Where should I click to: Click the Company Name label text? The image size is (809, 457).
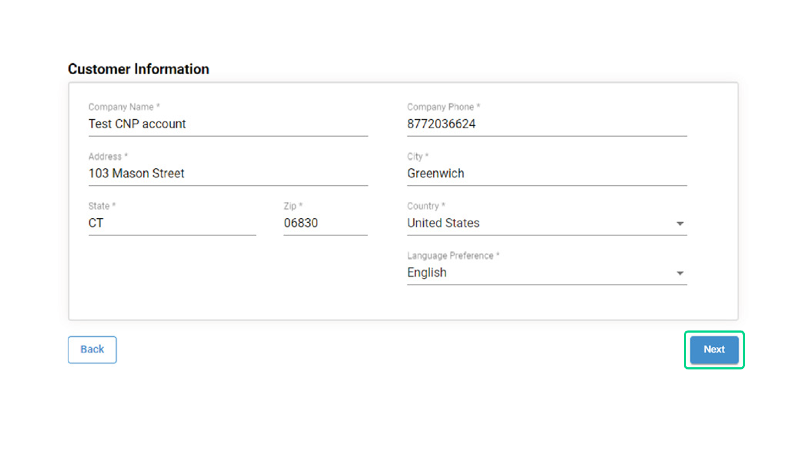(x=121, y=107)
